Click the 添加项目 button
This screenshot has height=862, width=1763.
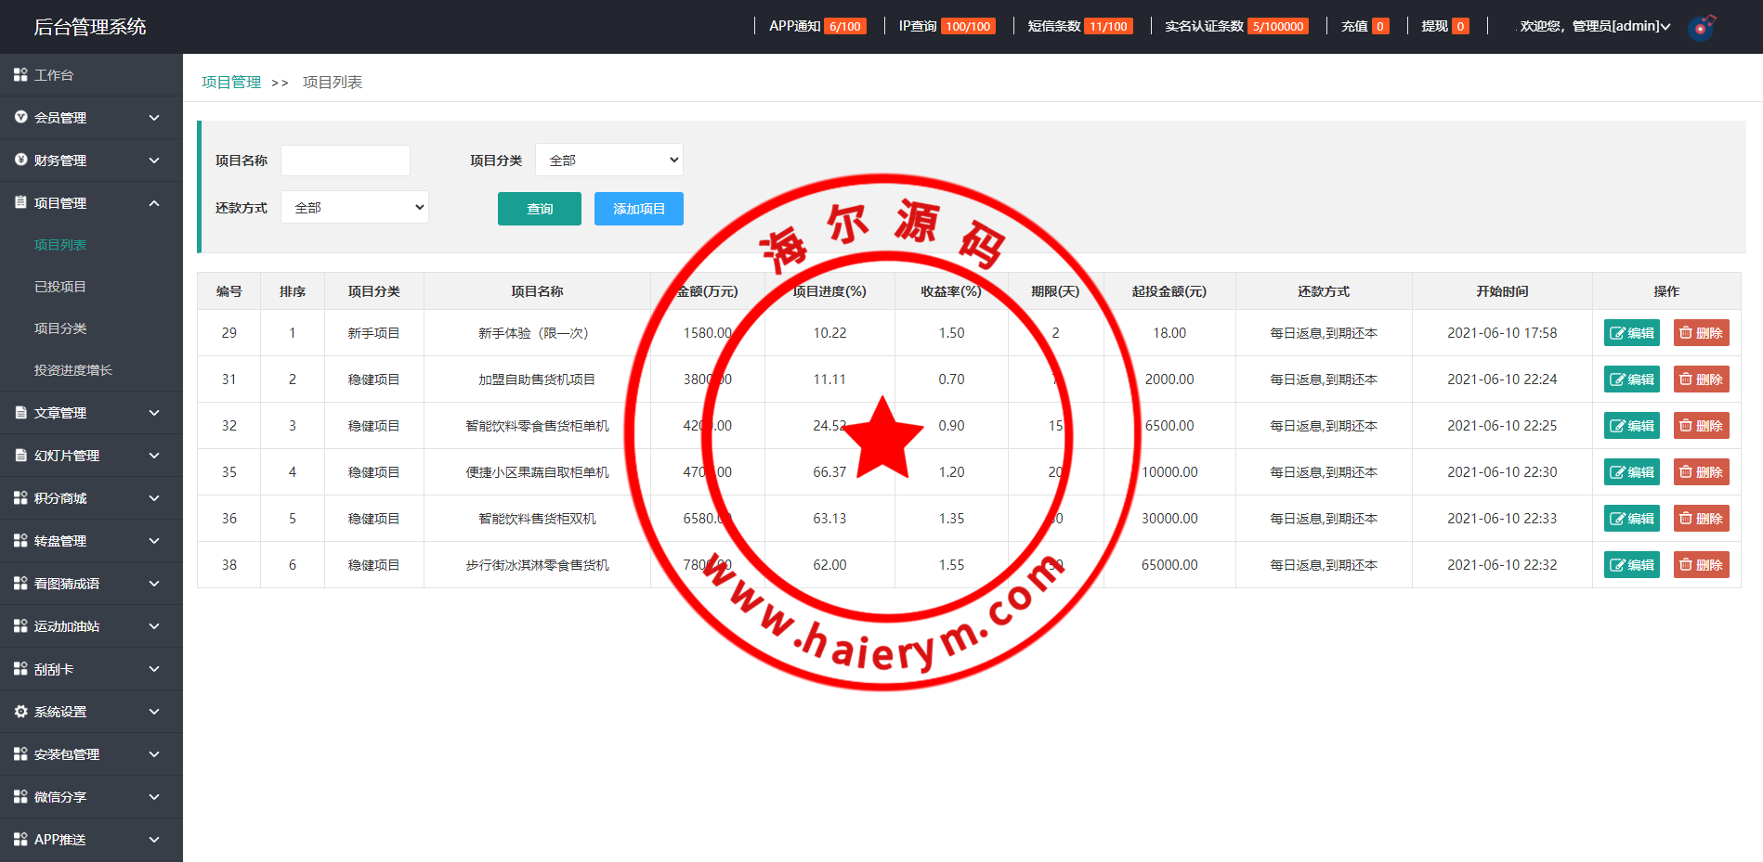click(x=639, y=209)
